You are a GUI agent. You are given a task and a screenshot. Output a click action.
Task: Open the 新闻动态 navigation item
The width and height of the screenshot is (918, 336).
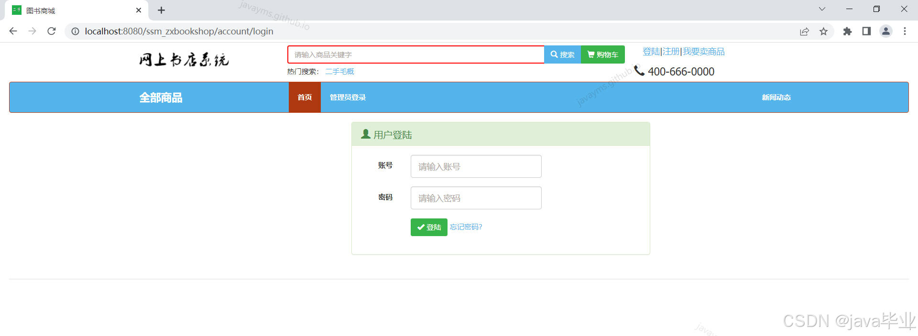[x=776, y=98]
